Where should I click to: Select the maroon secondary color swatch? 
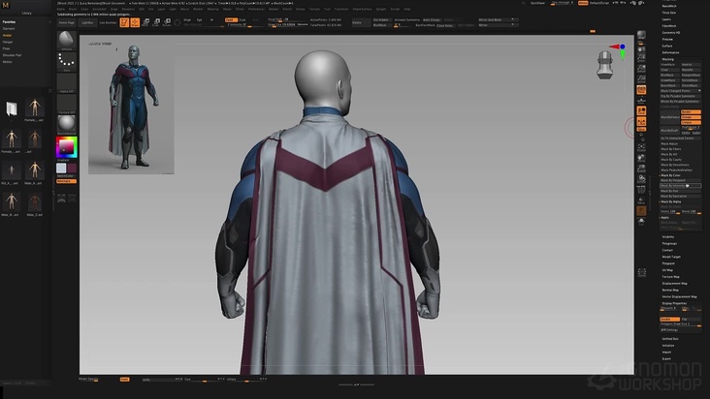72,169
